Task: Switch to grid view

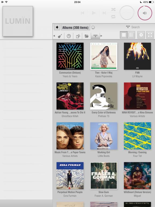Action: (124, 35)
